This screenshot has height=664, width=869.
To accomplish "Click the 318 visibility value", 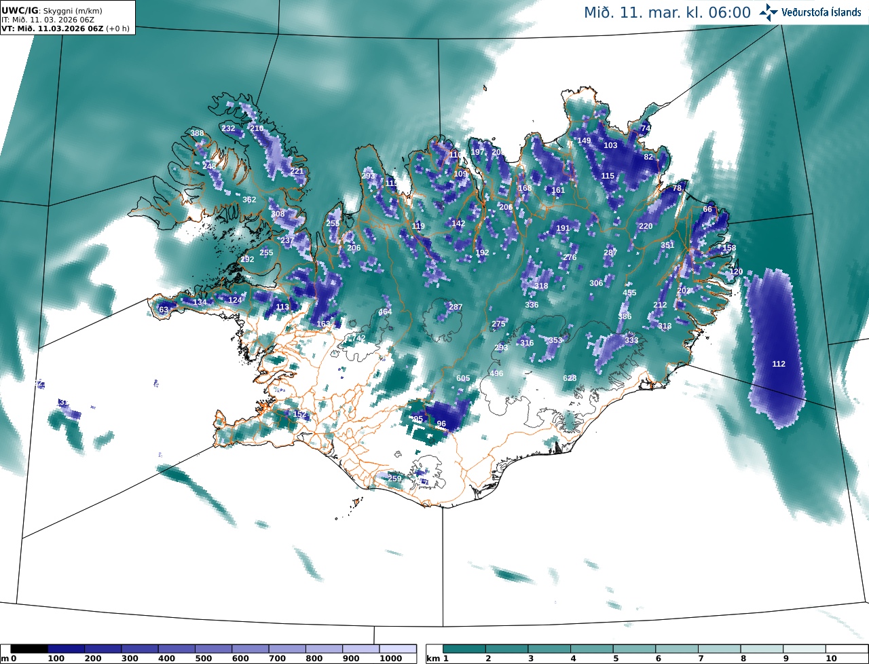I will click(541, 286).
